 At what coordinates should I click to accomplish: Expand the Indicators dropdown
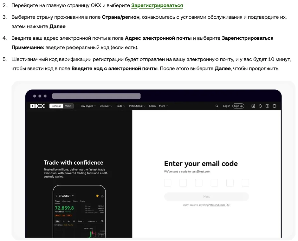tap(93, 221)
